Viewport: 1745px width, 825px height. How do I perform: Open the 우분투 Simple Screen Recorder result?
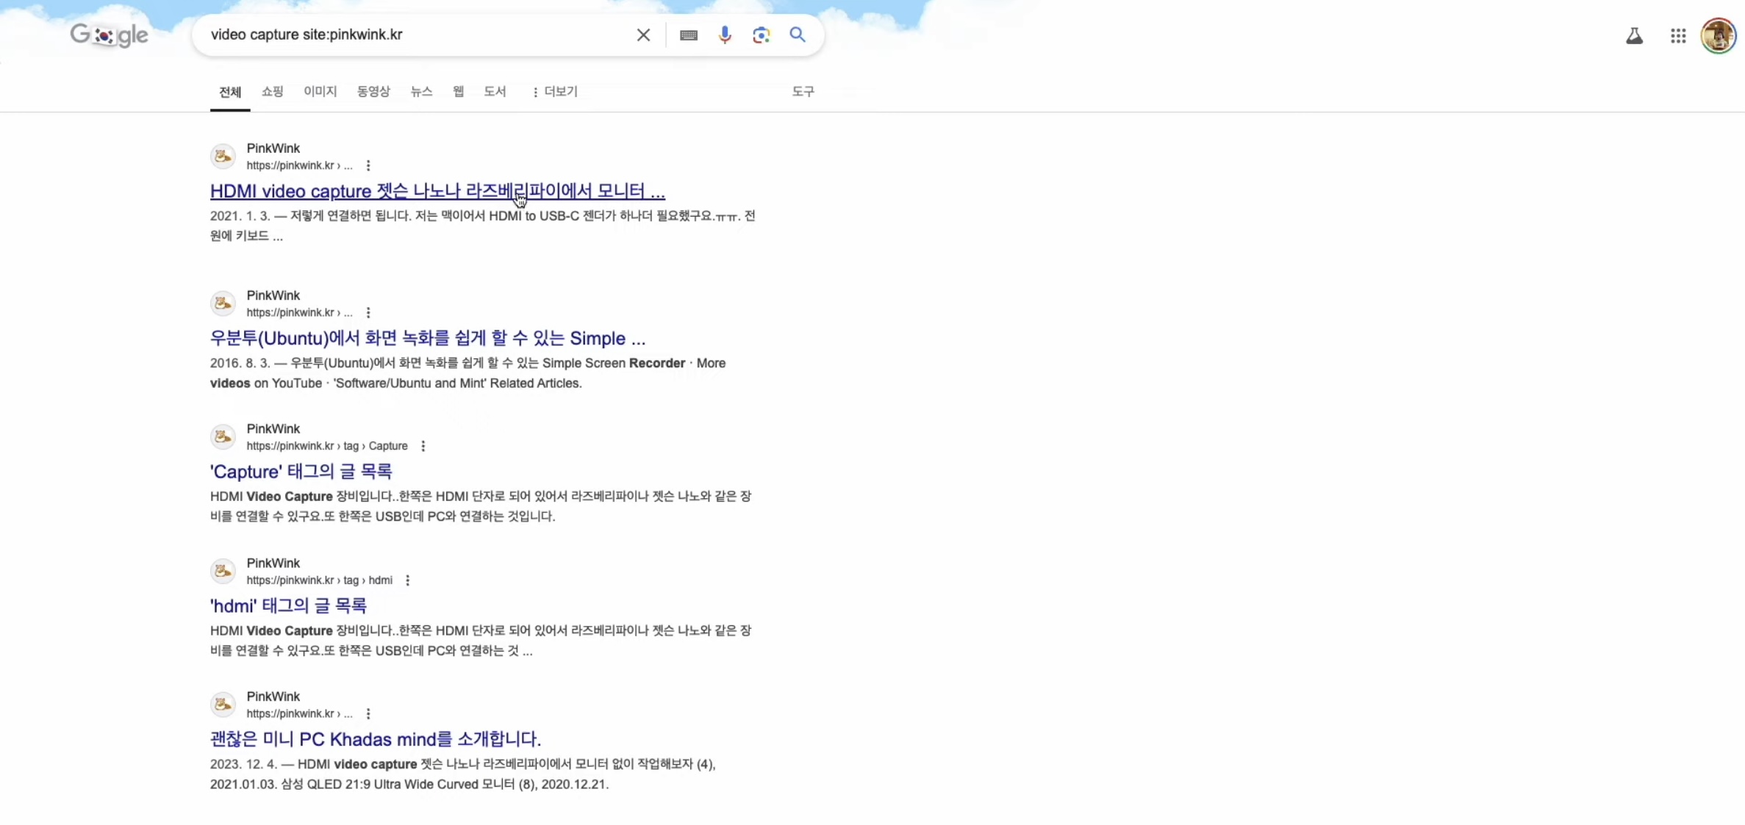click(427, 338)
